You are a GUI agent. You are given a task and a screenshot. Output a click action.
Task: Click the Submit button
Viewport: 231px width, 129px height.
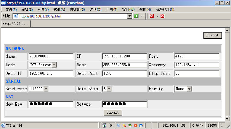click(x=113, y=112)
